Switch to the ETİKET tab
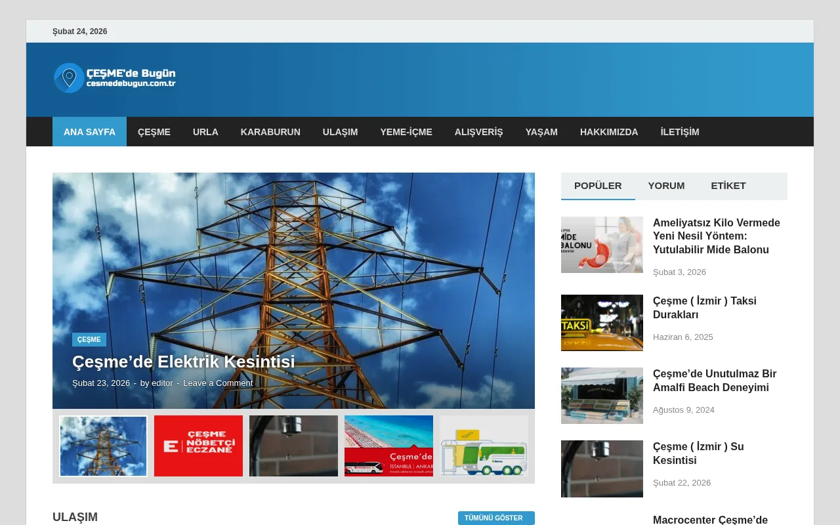This screenshot has width=840, height=525. click(x=728, y=186)
